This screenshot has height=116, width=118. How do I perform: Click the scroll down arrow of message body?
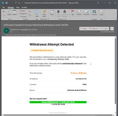click(x=115, y=113)
